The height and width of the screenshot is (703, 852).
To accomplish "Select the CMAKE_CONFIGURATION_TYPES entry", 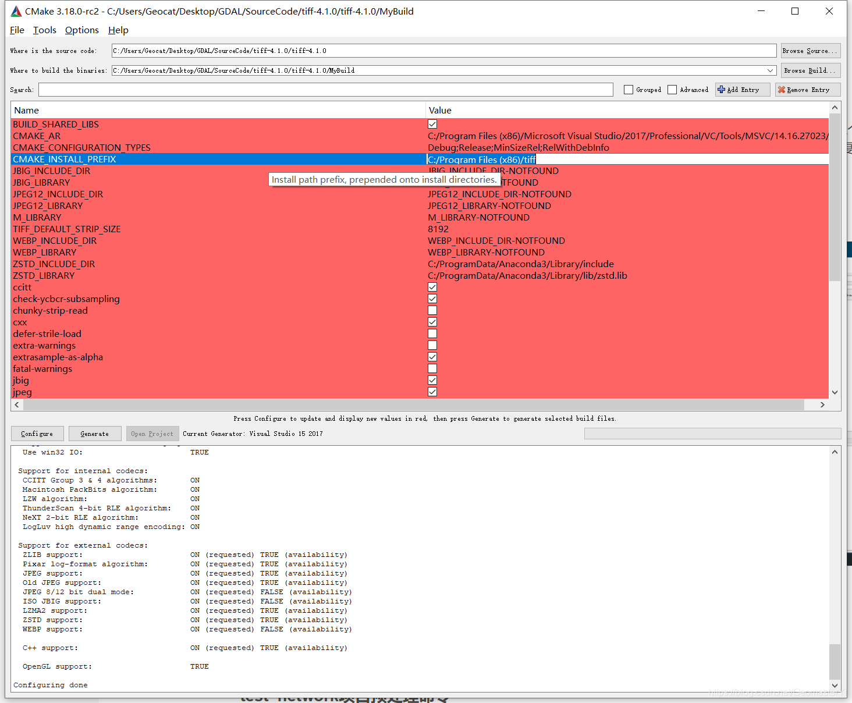I will point(81,148).
